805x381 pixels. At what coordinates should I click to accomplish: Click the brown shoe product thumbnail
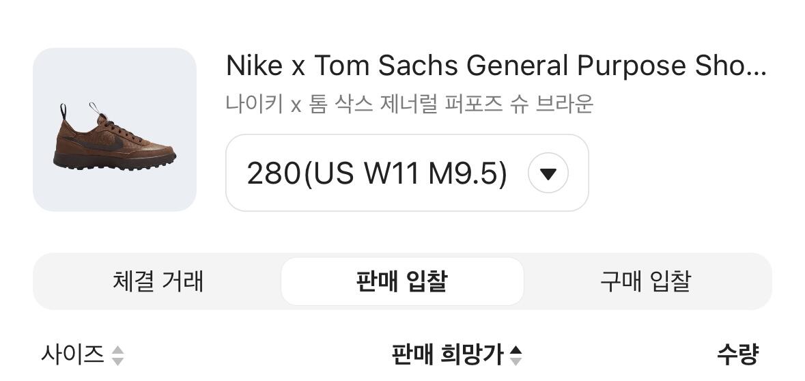[x=115, y=130]
